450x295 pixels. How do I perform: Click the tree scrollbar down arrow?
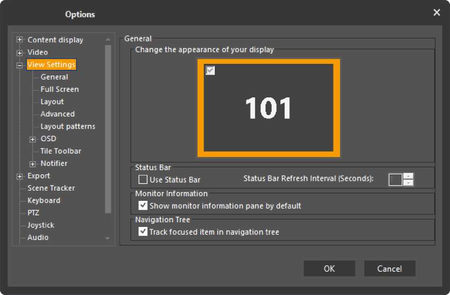(108, 238)
